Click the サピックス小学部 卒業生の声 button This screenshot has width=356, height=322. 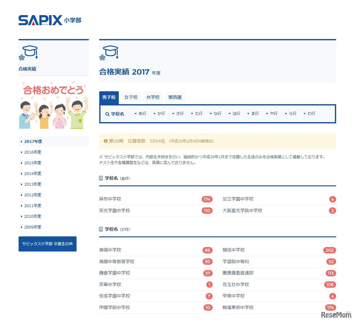click(x=47, y=244)
